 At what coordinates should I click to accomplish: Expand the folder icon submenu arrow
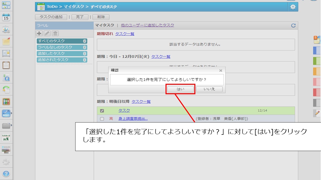11,125
